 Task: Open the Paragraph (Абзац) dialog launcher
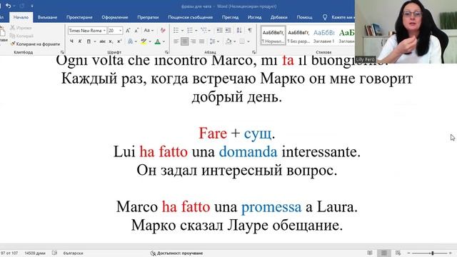[254, 52]
